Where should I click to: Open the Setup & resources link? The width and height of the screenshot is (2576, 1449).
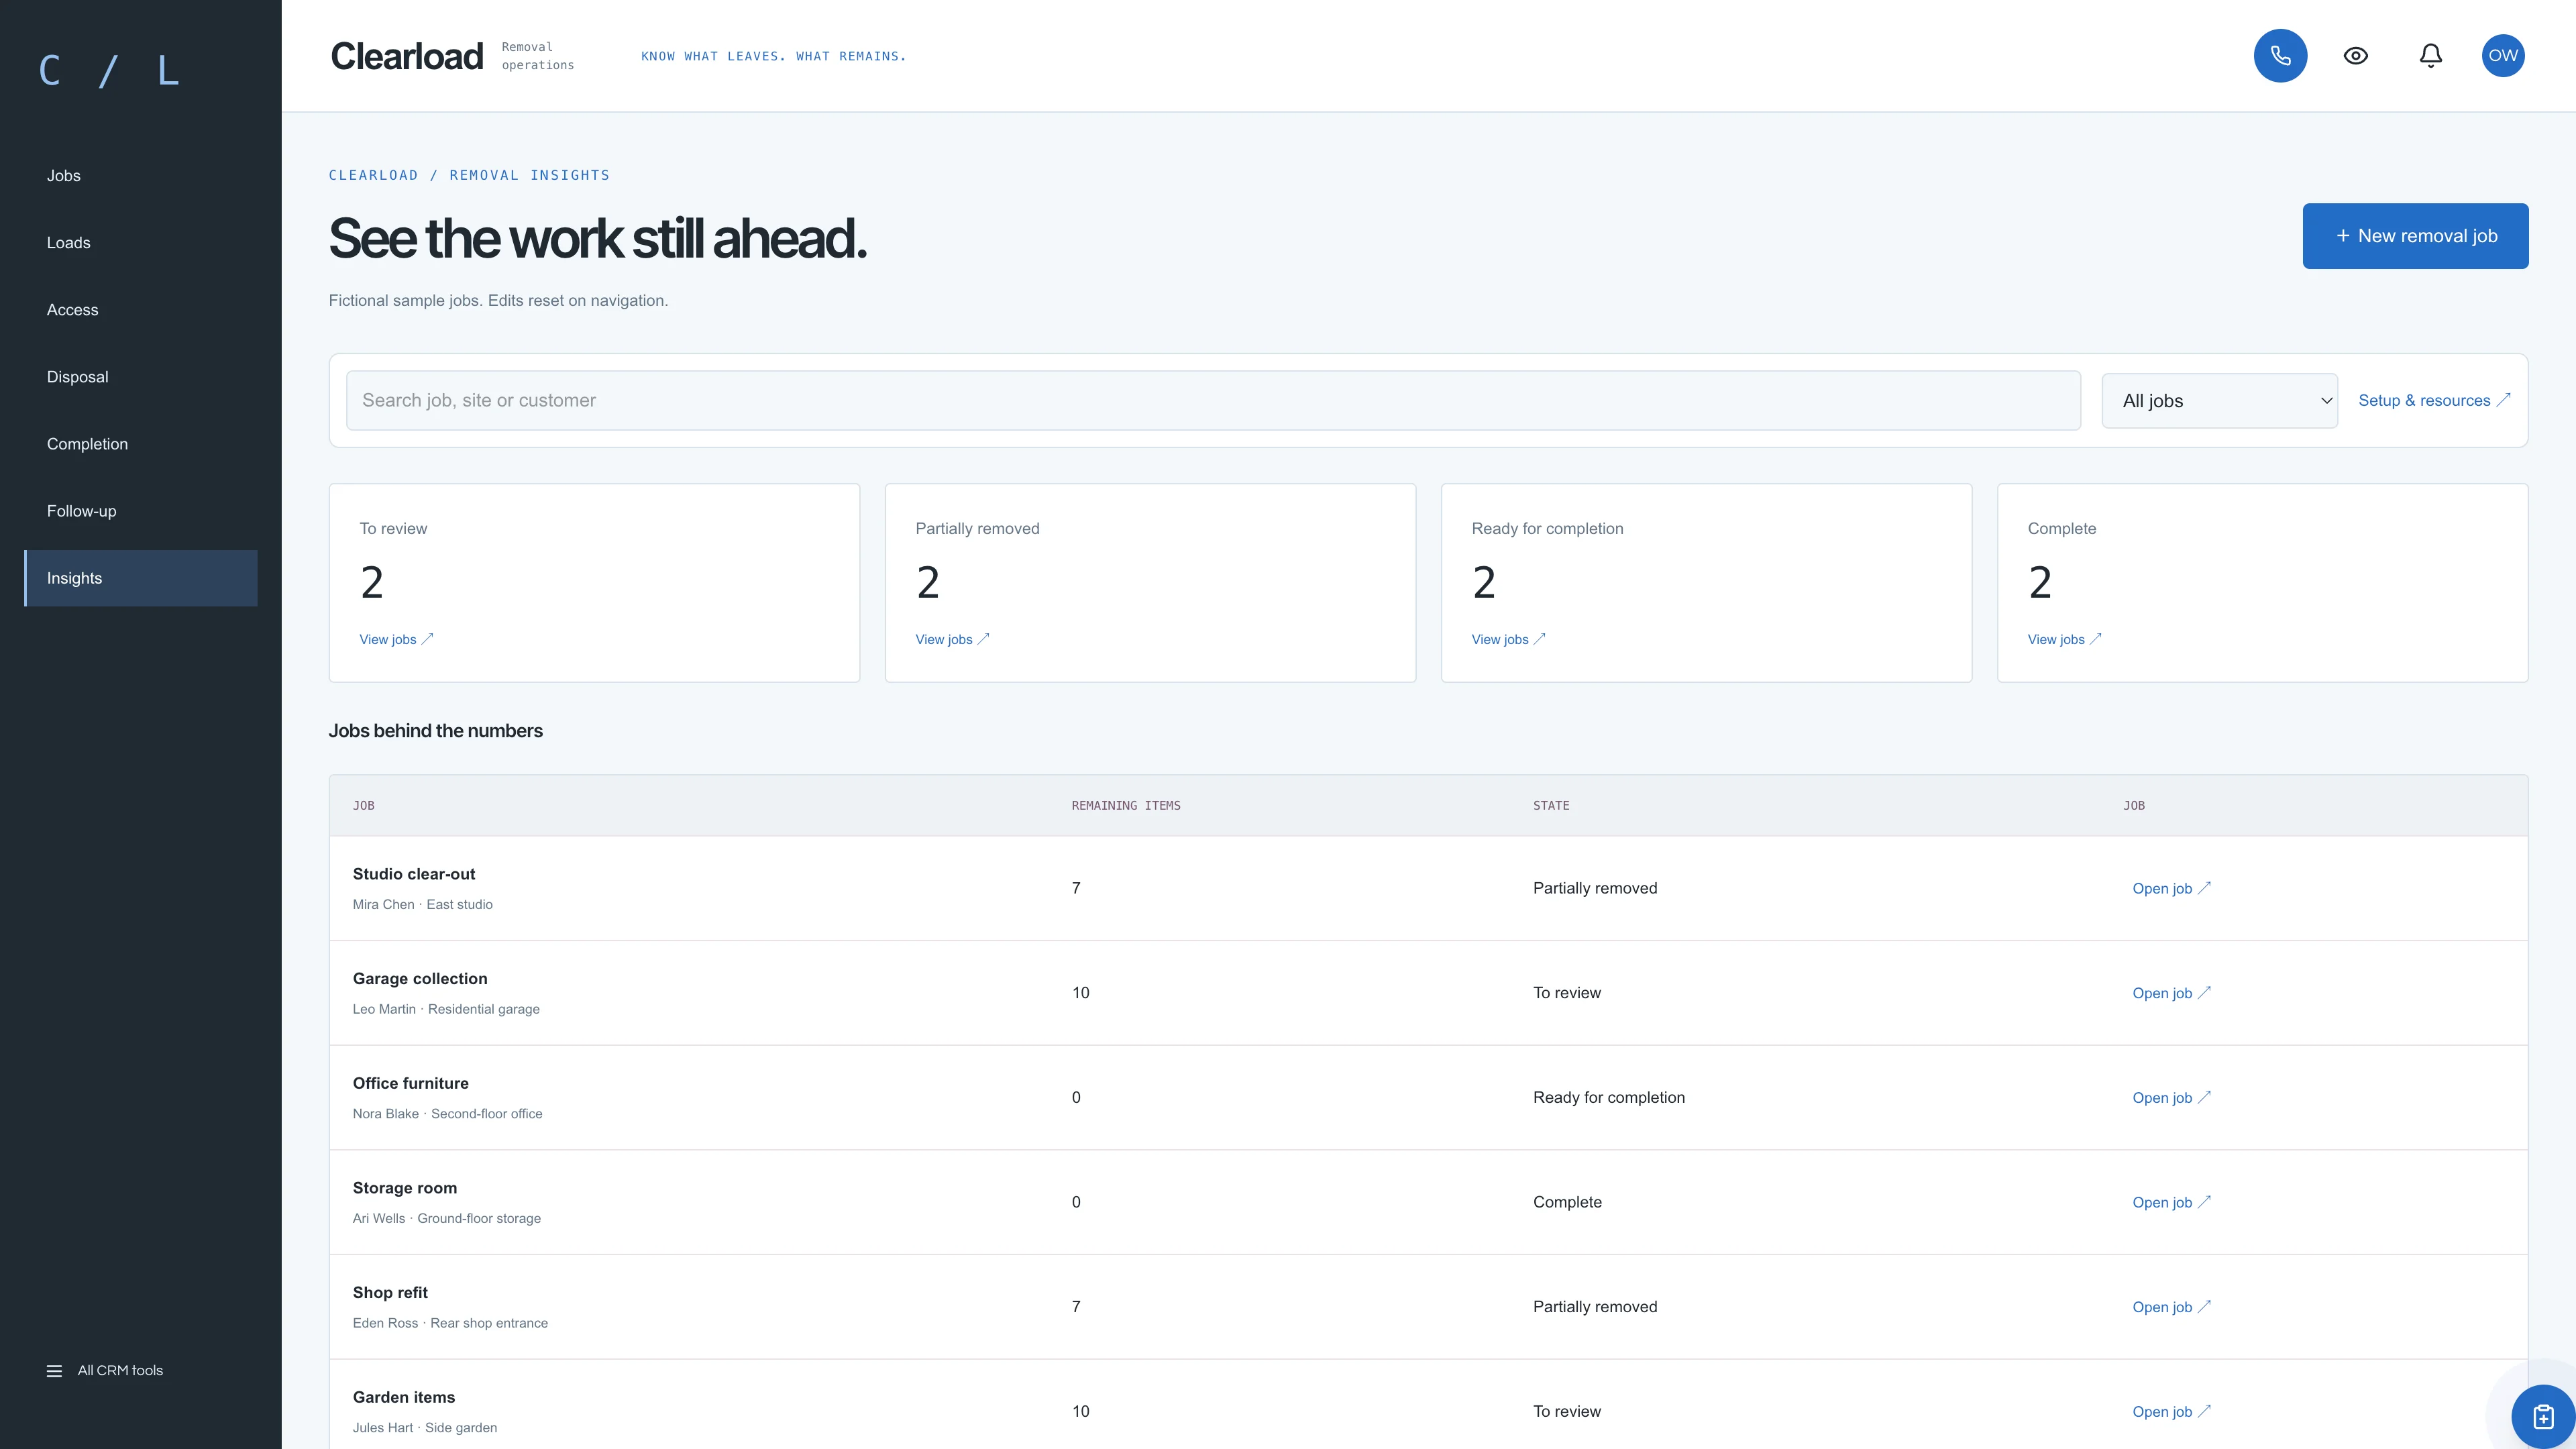(2434, 401)
